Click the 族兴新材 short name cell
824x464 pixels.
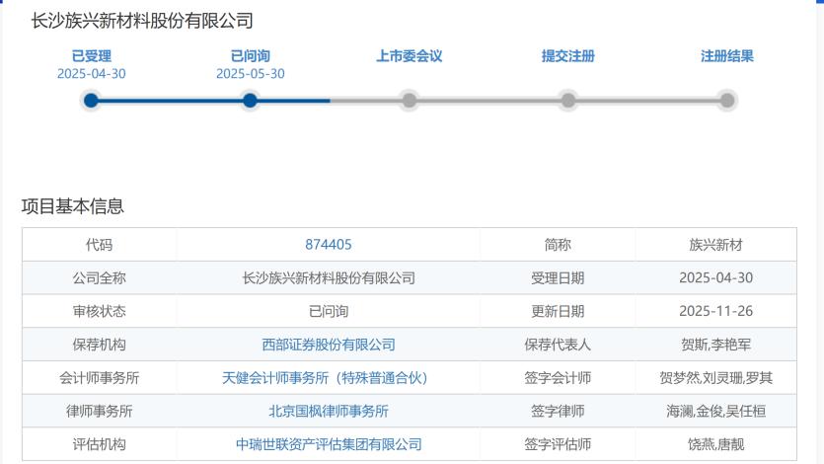[x=715, y=245]
